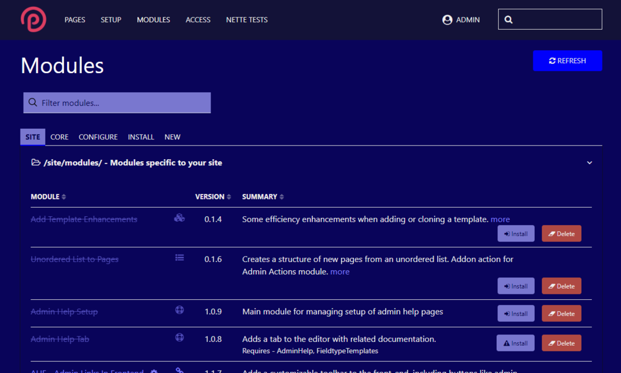Screen dimensions: 621x373
Task: Collapse the /site/modules/ section chevron
Action: [589, 163]
